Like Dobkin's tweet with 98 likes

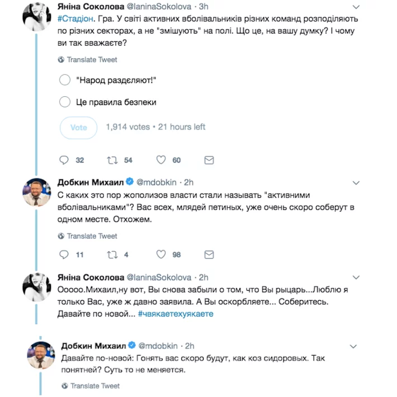point(161,254)
